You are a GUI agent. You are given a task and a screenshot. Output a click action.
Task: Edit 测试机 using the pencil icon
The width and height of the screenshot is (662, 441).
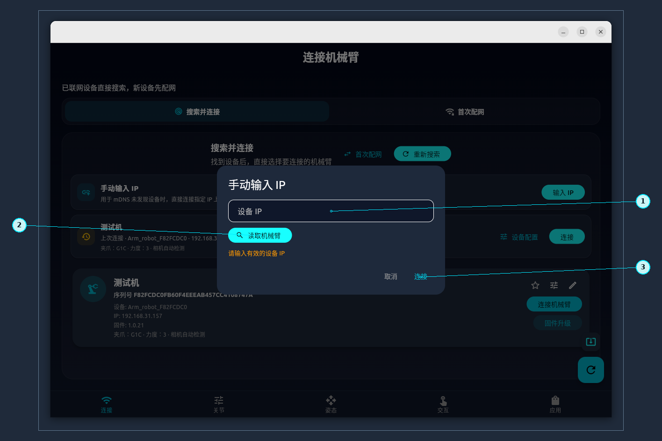[x=573, y=285]
